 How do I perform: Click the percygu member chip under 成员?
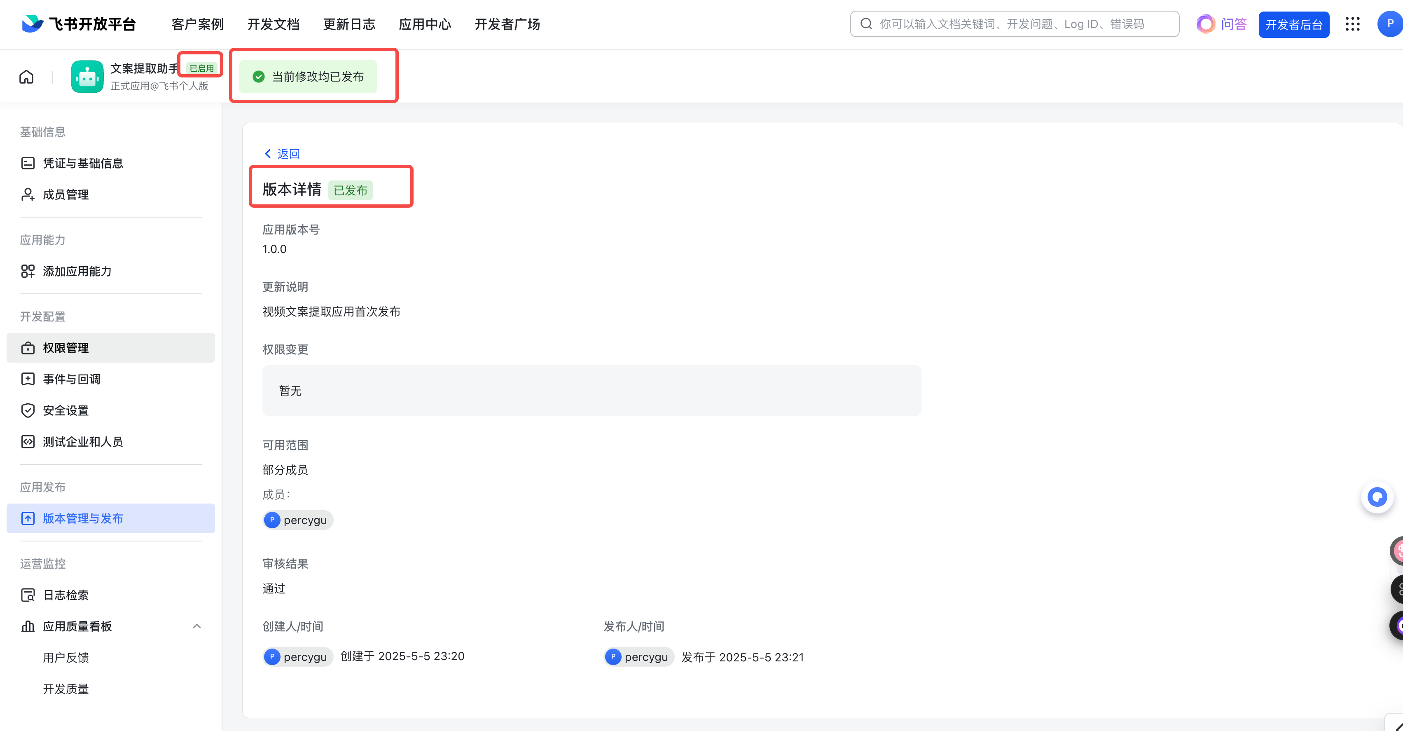298,520
